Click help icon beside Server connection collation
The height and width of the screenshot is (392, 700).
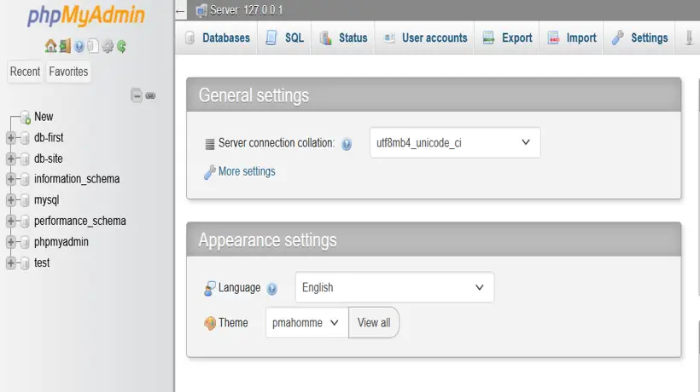tap(347, 144)
